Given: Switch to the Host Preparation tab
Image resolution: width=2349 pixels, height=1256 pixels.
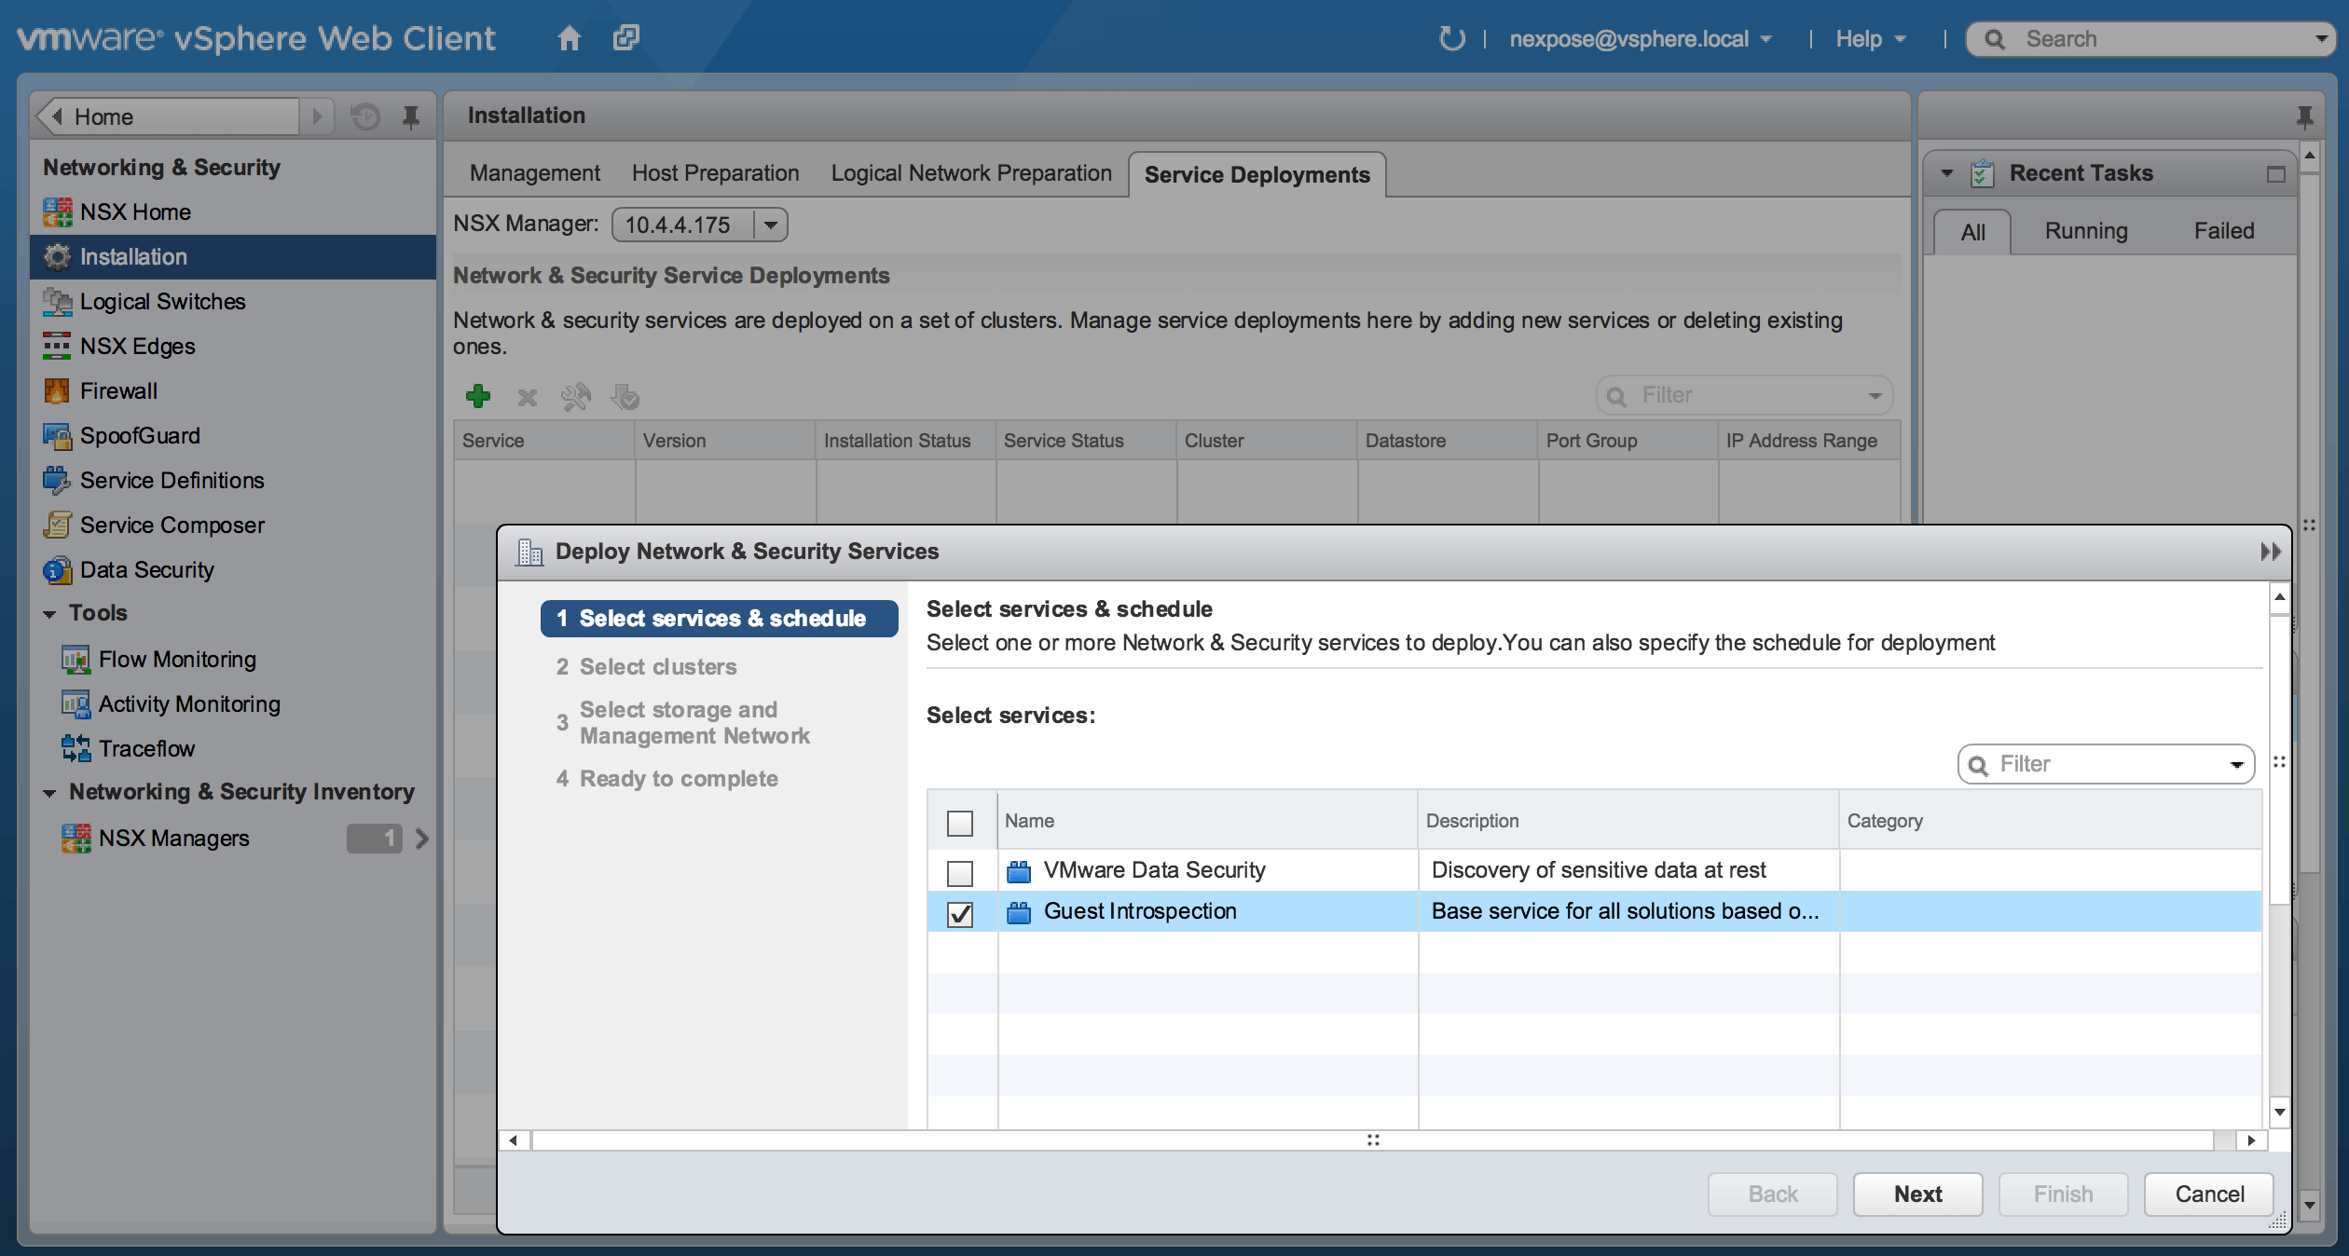Looking at the screenshot, I should point(715,173).
